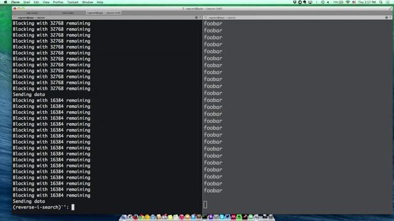Expand arrow beside right pane gear
The image size is (394, 221).
click(390, 18)
